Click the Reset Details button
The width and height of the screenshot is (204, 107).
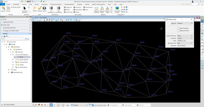coord(16,7)
